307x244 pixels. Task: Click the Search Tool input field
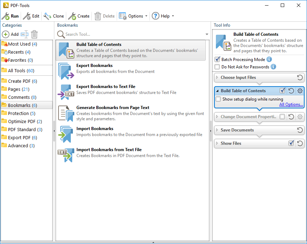133,34
